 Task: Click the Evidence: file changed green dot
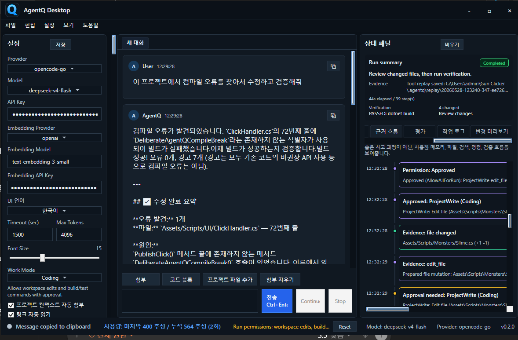395,231
